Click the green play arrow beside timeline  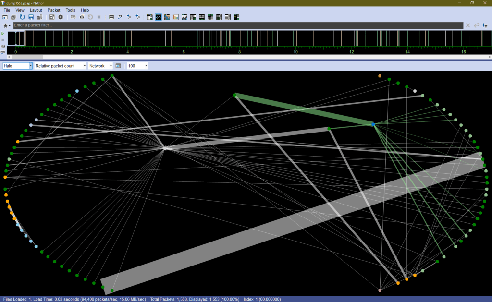(3, 34)
